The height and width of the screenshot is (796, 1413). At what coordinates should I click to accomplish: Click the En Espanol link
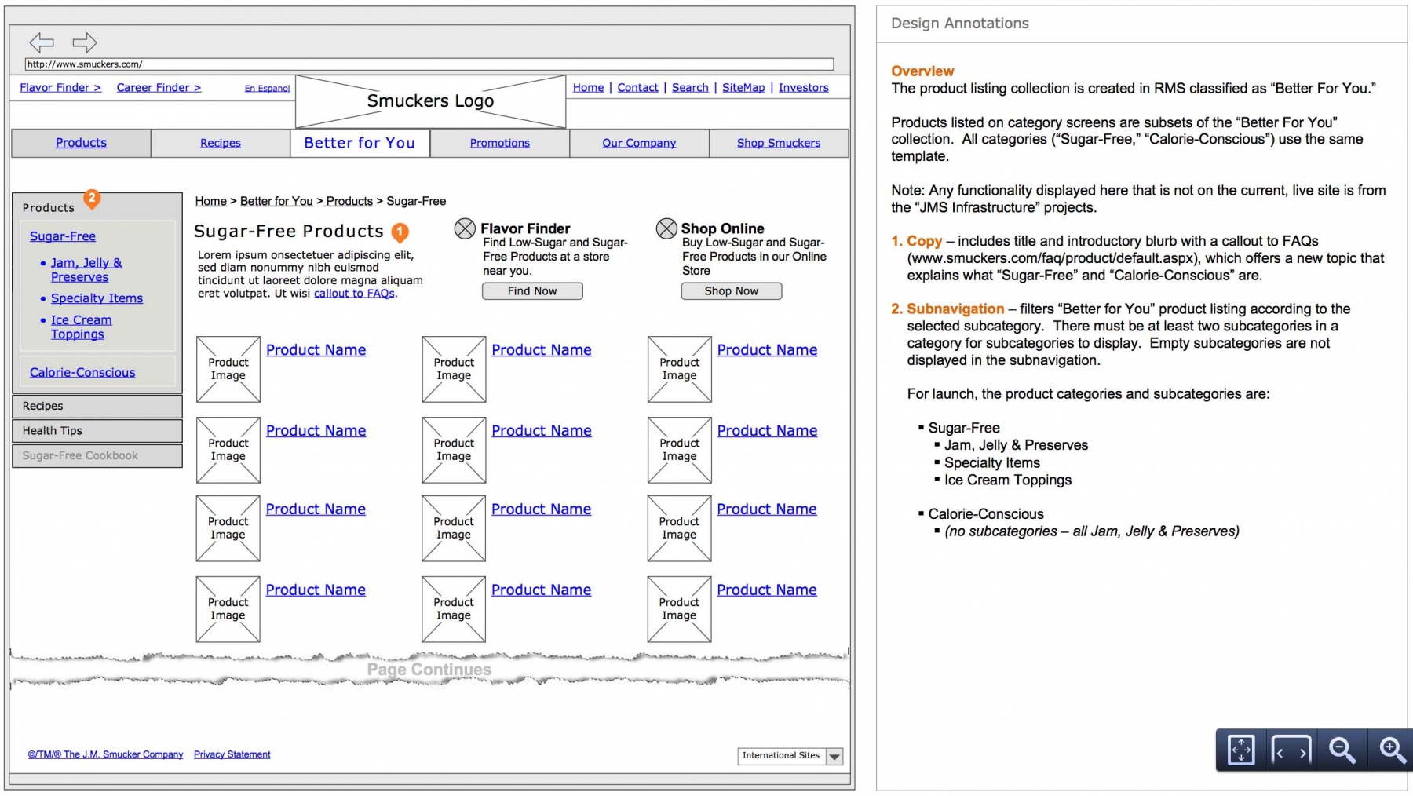click(x=267, y=89)
